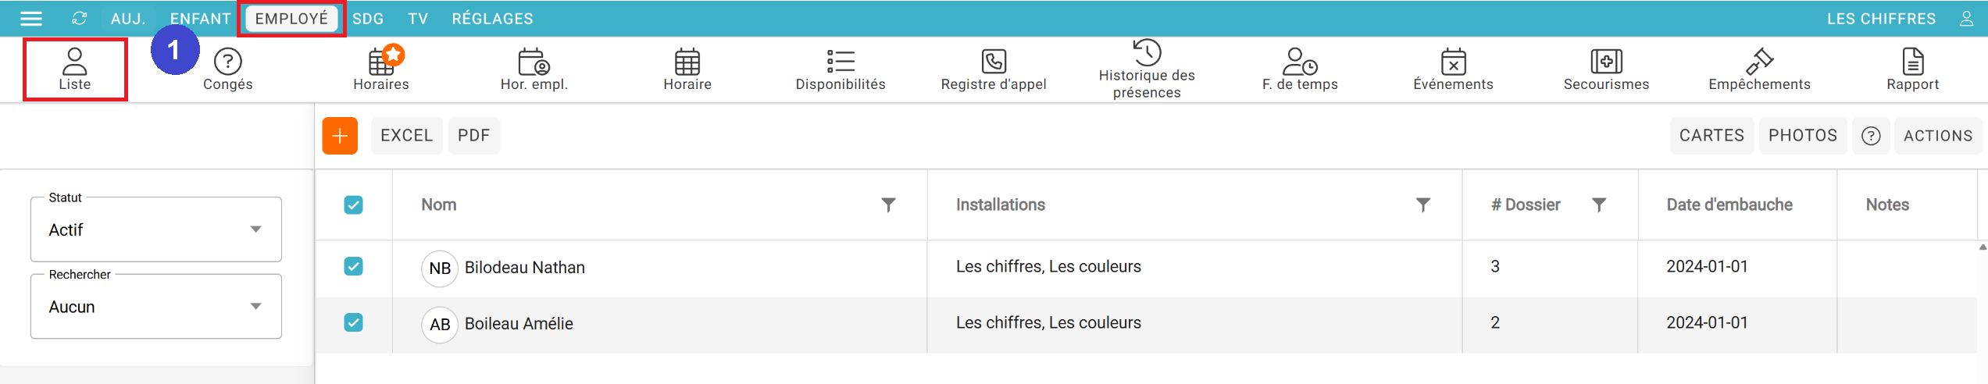Open the Registre d'appel icon
The image size is (1988, 384).
point(993,69)
